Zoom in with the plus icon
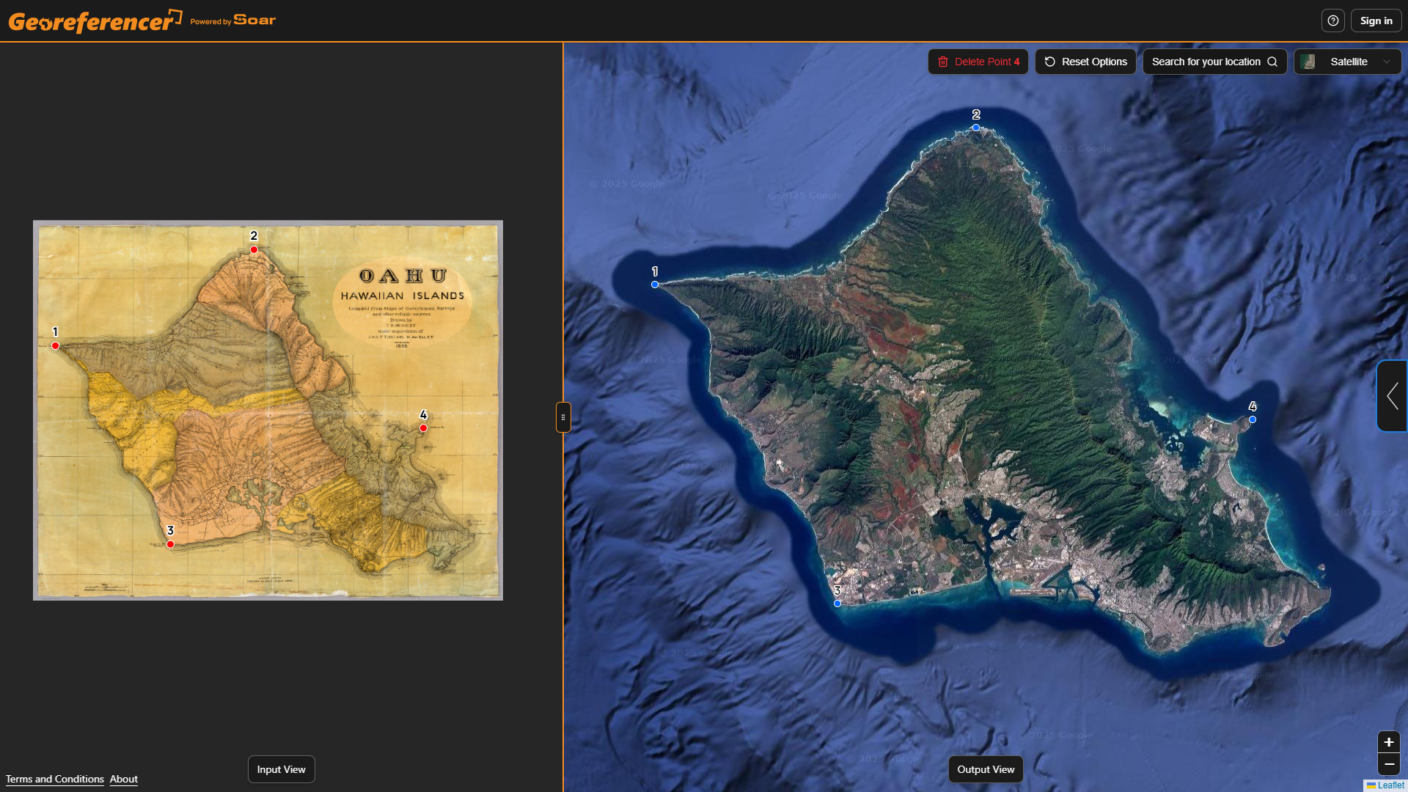 [x=1389, y=742]
